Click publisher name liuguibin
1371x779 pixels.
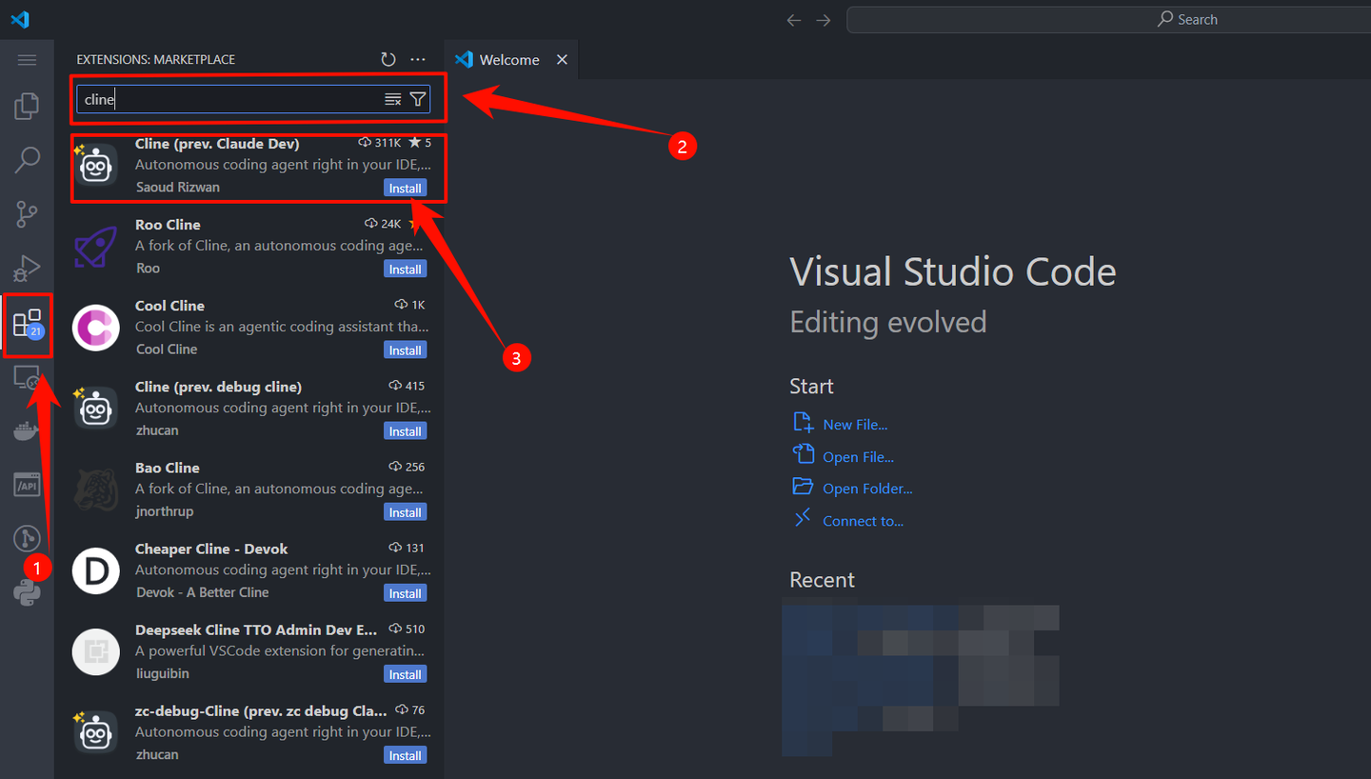click(x=163, y=673)
